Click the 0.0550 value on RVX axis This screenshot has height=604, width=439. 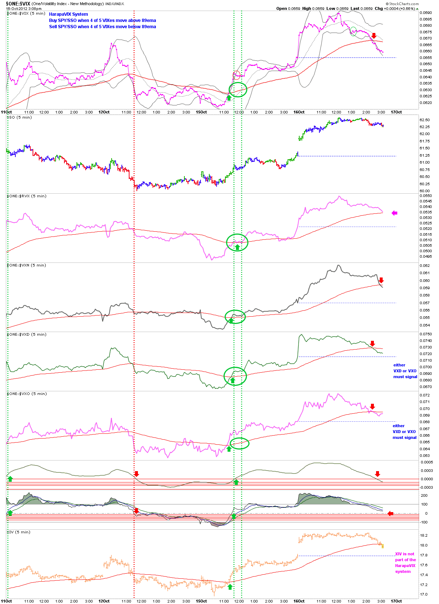426,196
